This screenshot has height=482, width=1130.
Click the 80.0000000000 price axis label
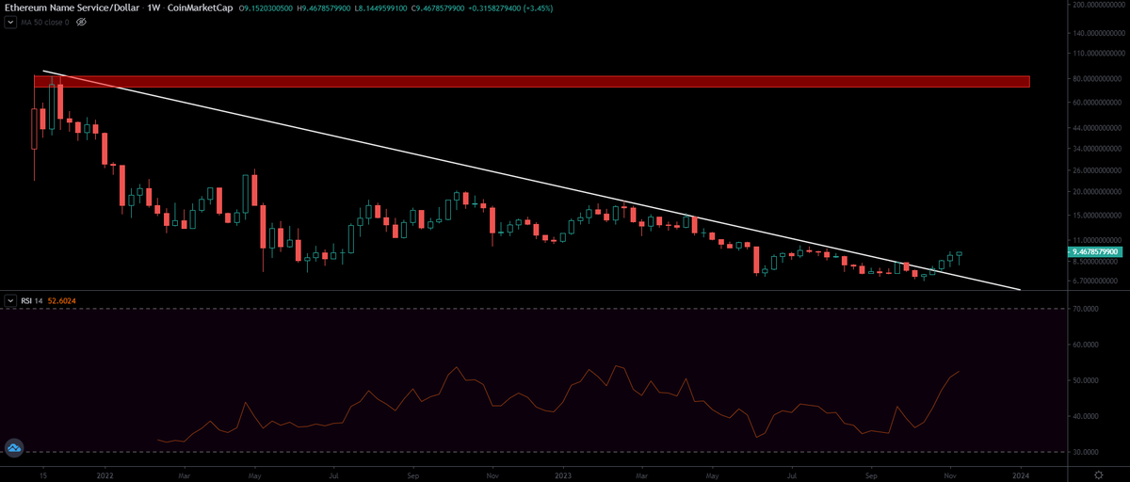tap(1099, 79)
